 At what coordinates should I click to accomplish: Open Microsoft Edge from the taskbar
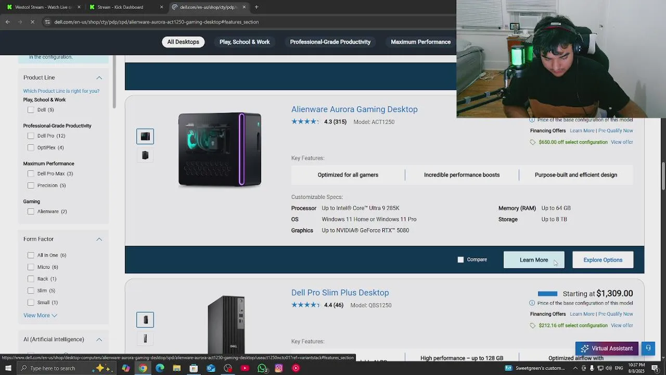(160, 368)
